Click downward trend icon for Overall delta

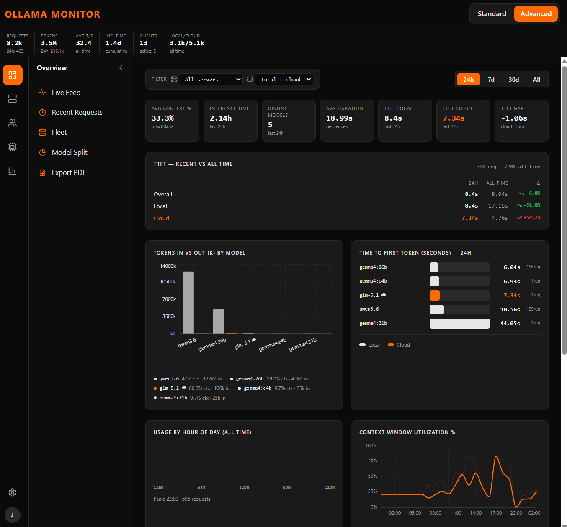pyautogui.click(x=521, y=193)
